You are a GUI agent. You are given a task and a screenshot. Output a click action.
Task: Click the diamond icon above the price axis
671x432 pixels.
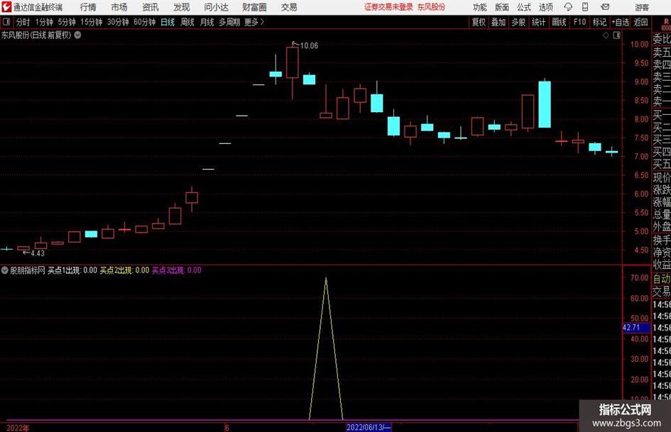[606, 35]
